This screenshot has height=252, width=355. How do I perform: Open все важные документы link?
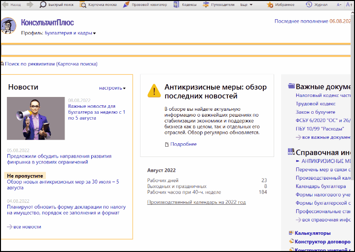tap(326, 137)
